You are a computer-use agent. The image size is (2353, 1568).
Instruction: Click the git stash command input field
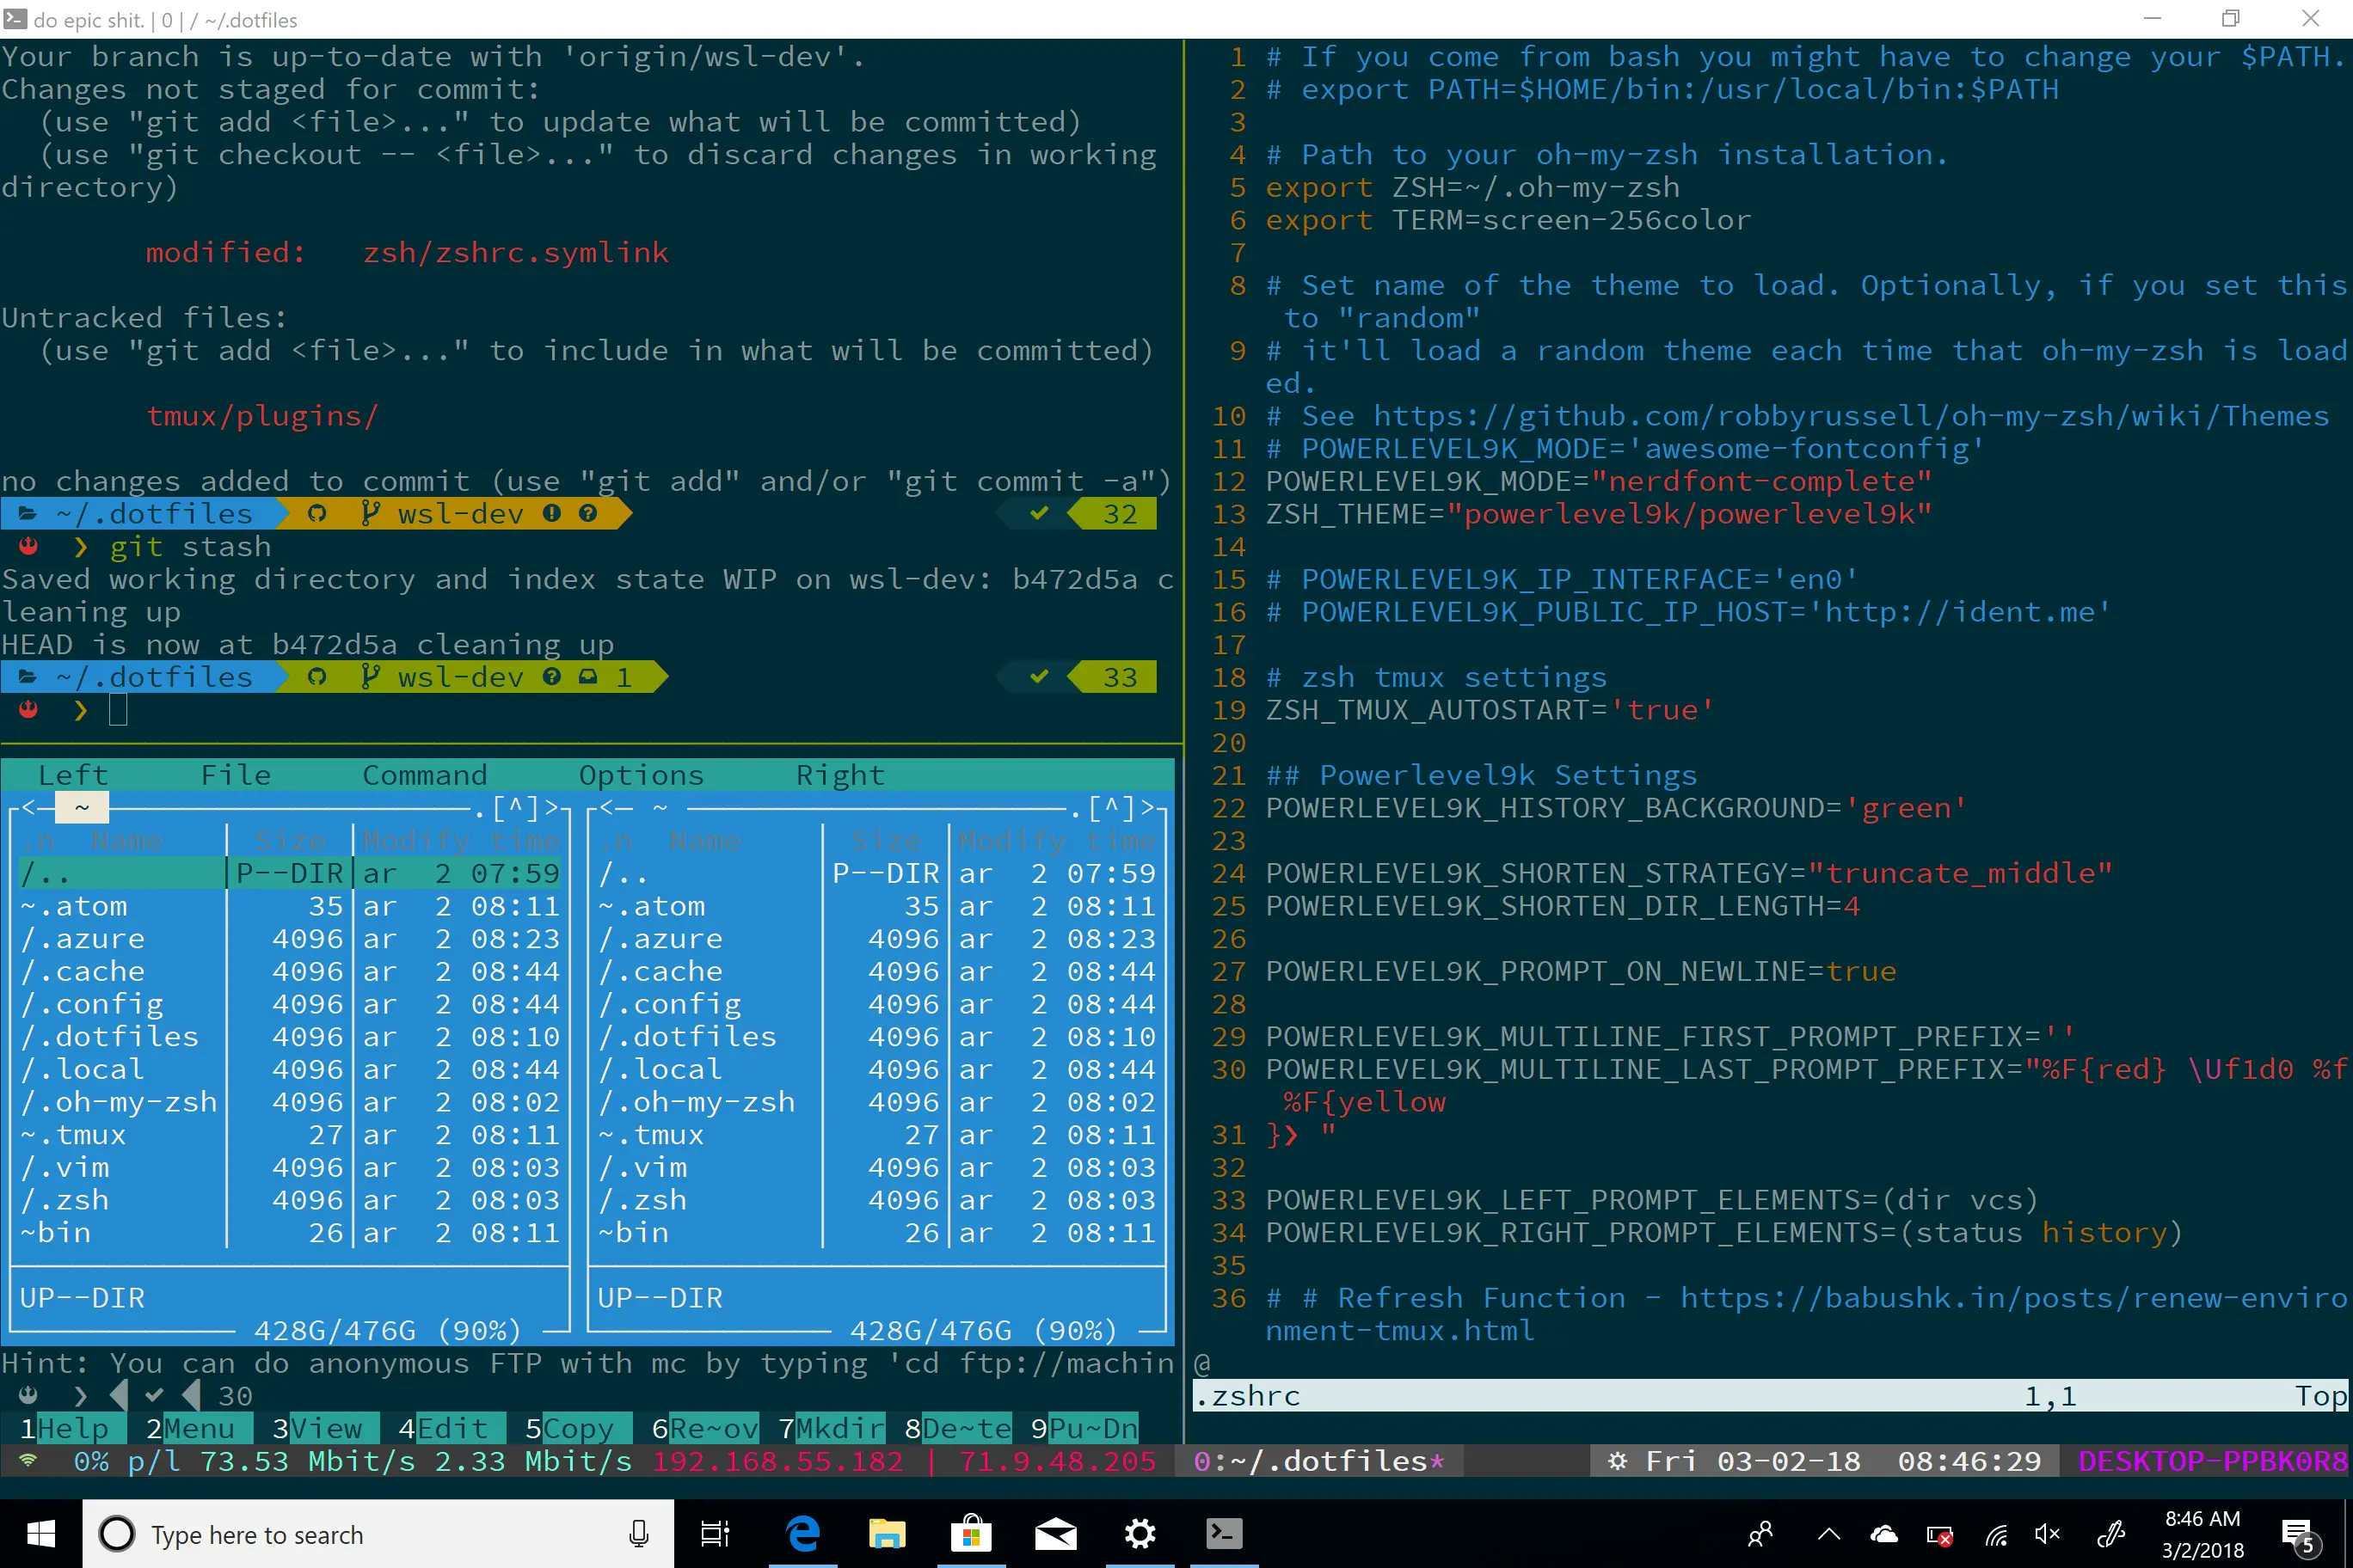click(x=191, y=546)
